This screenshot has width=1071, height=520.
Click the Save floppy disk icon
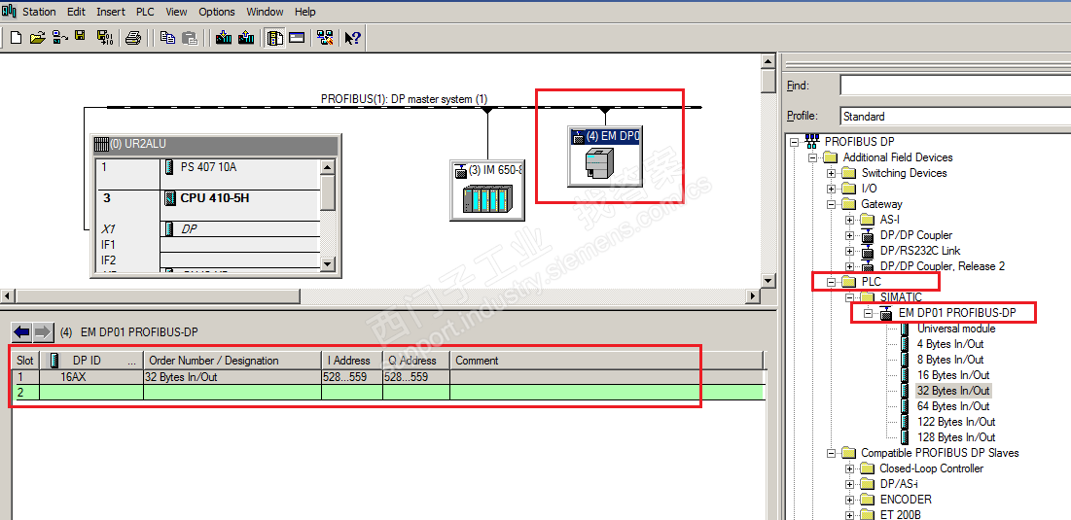tap(81, 38)
